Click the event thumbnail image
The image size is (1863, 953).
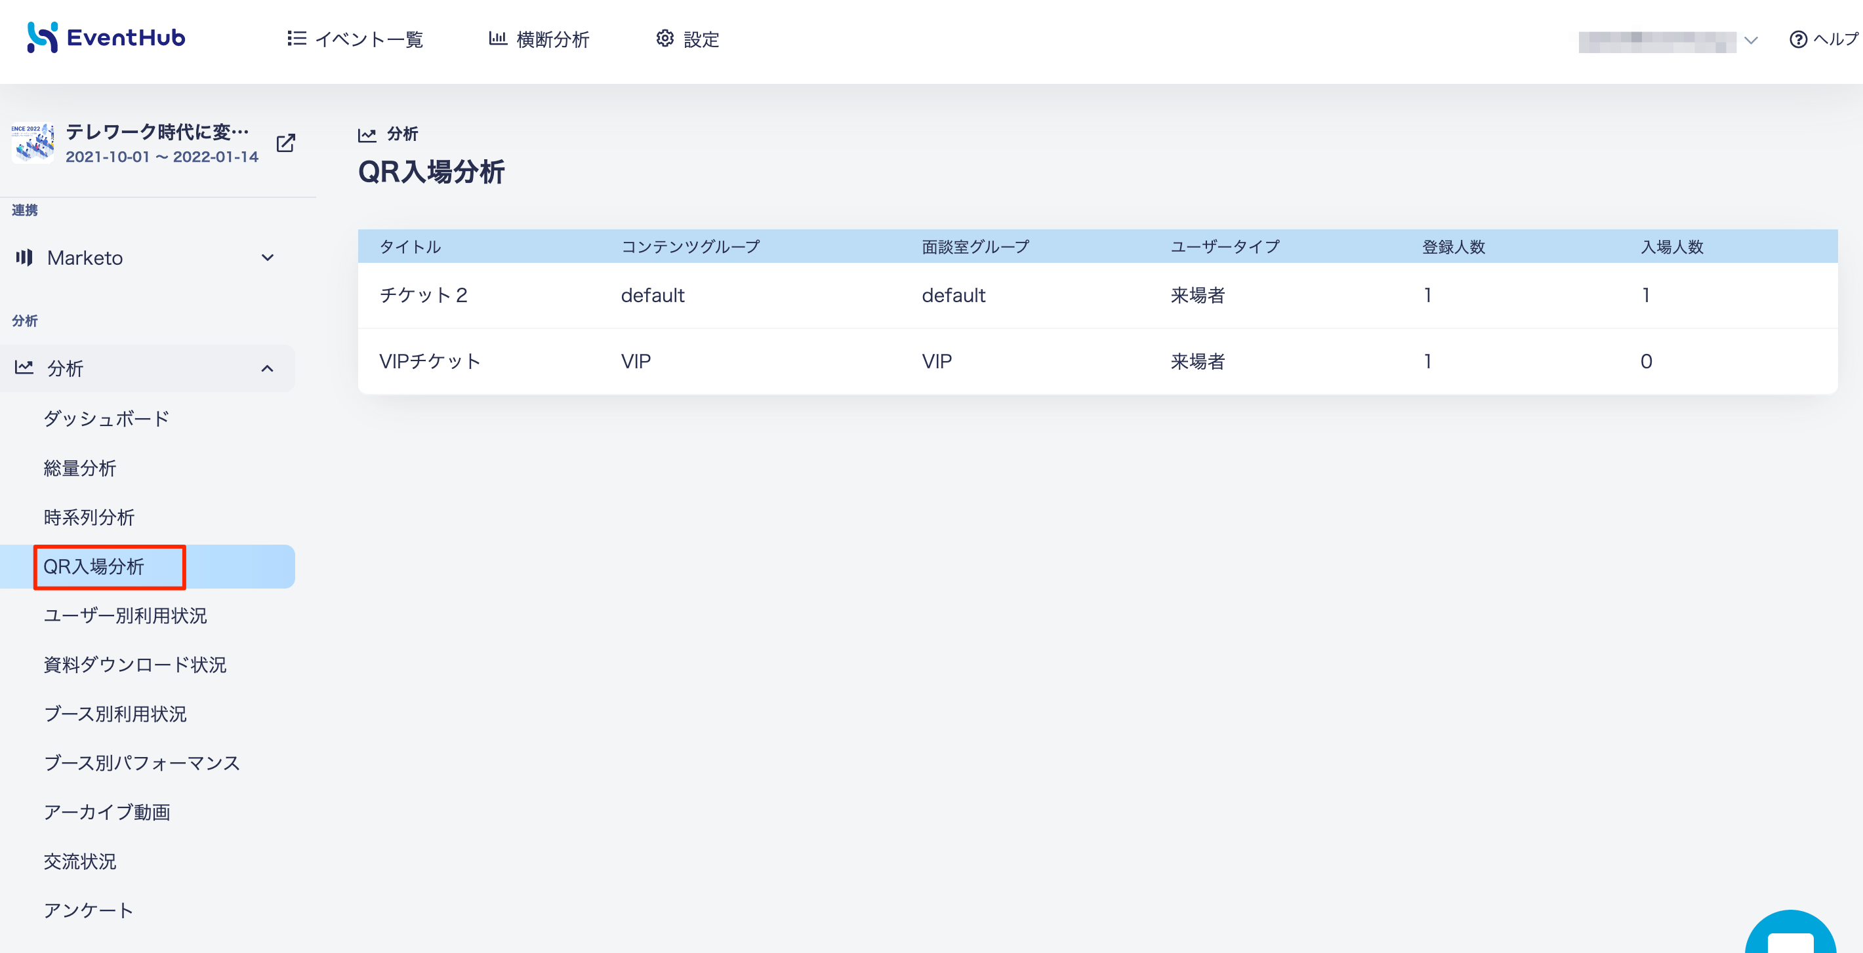click(33, 143)
